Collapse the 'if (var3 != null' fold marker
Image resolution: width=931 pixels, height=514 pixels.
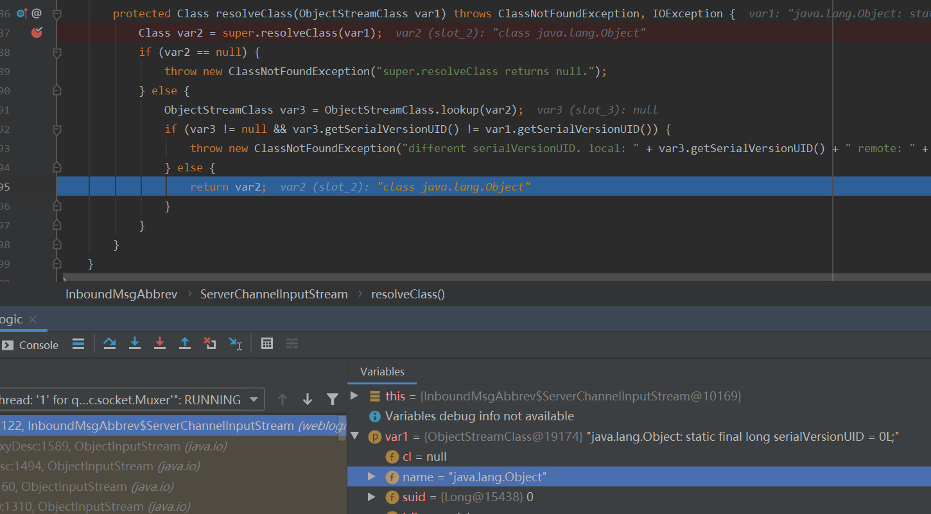57,129
